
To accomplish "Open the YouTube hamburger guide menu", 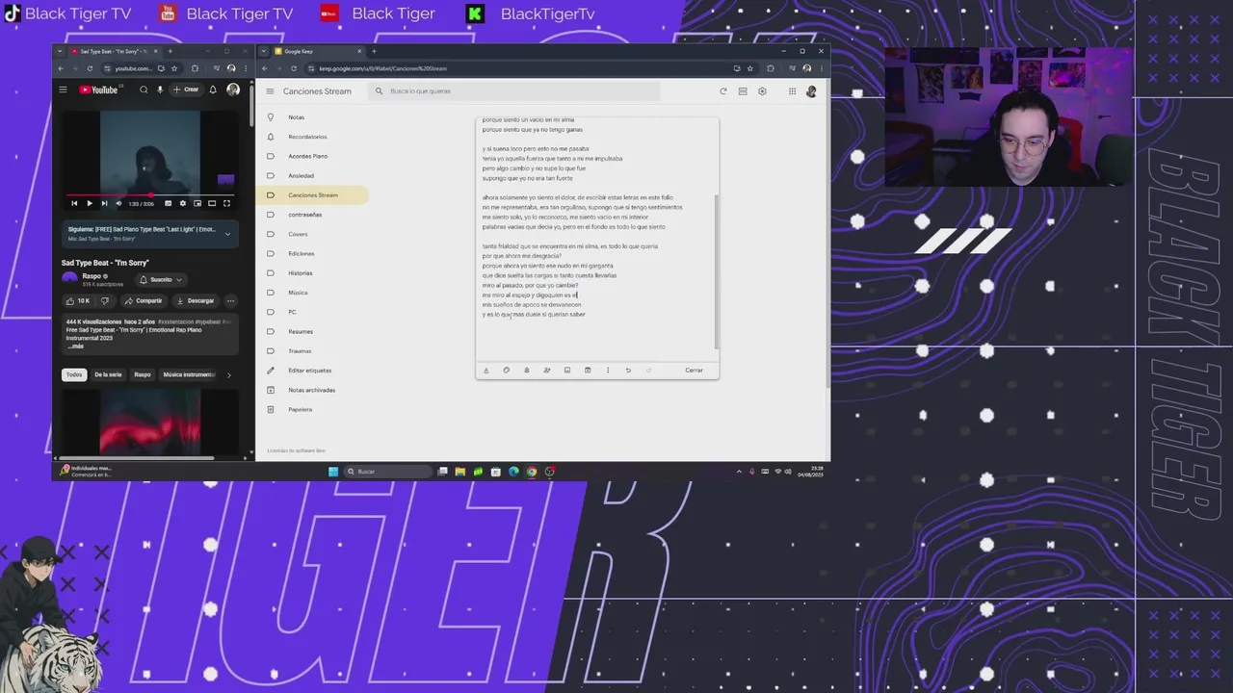I will point(63,90).
